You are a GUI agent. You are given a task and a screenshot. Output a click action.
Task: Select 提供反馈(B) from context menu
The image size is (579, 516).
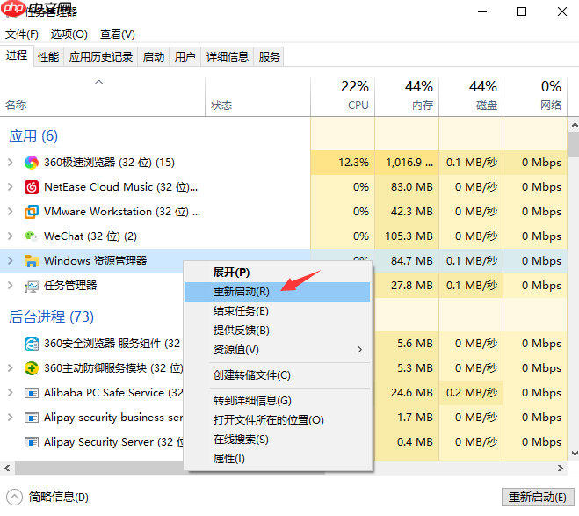click(x=278, y=331)
